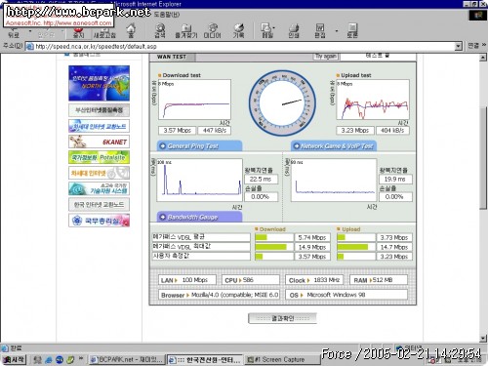Click the OS Microsoft Windows 98 field
The height and width of the screenshot is (366, 488).
click(346, 295)
